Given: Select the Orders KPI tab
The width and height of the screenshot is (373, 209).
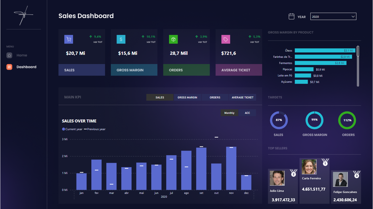Looking at the screenshot, I should click(x=215, y=98).
